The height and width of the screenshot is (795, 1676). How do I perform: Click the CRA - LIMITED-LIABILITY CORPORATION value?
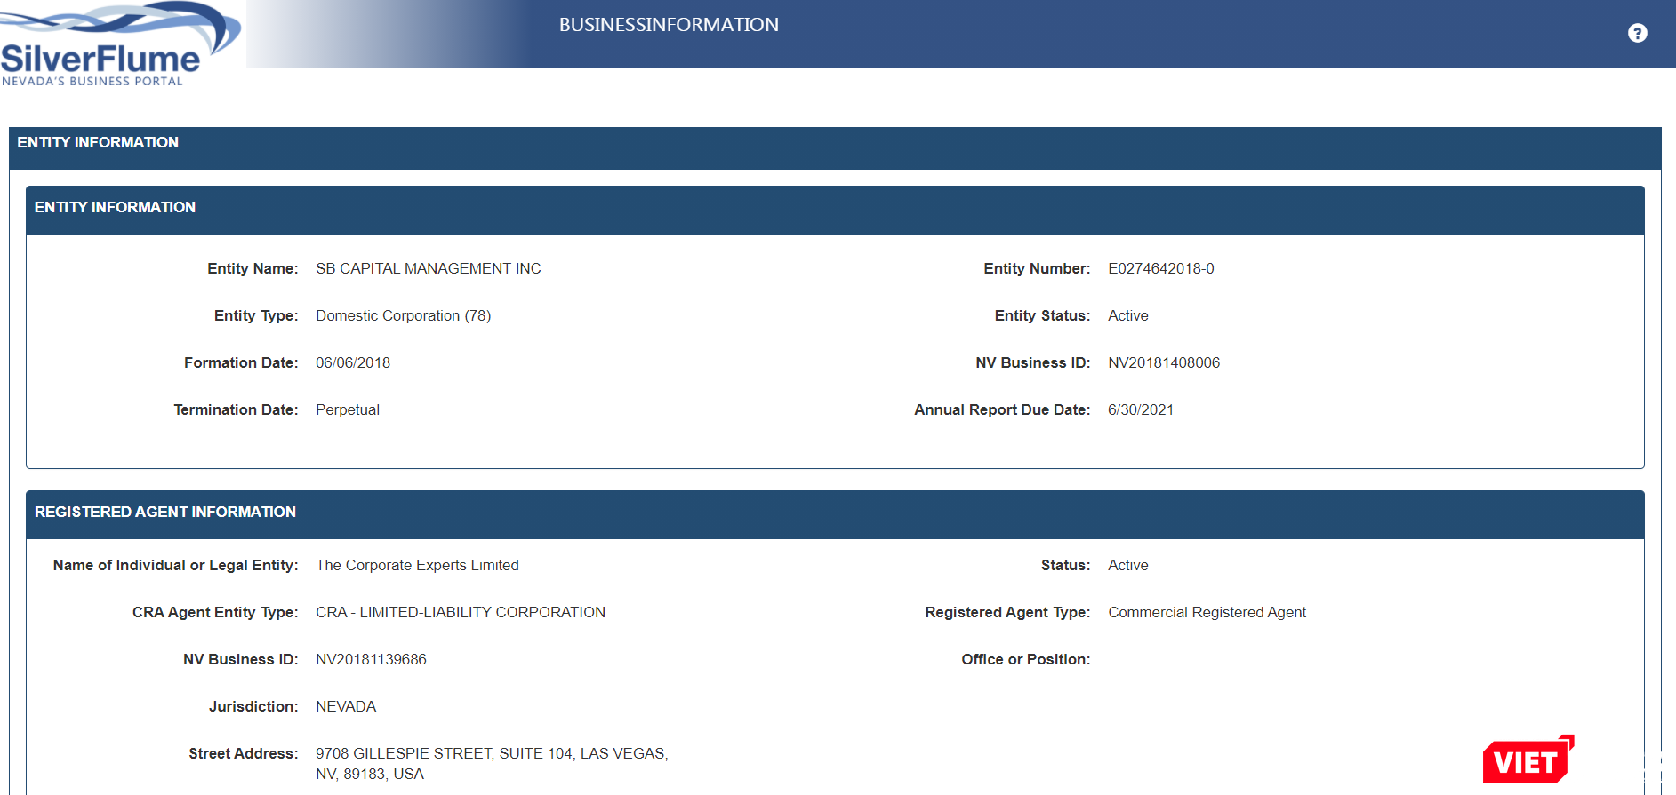[460, 612]
